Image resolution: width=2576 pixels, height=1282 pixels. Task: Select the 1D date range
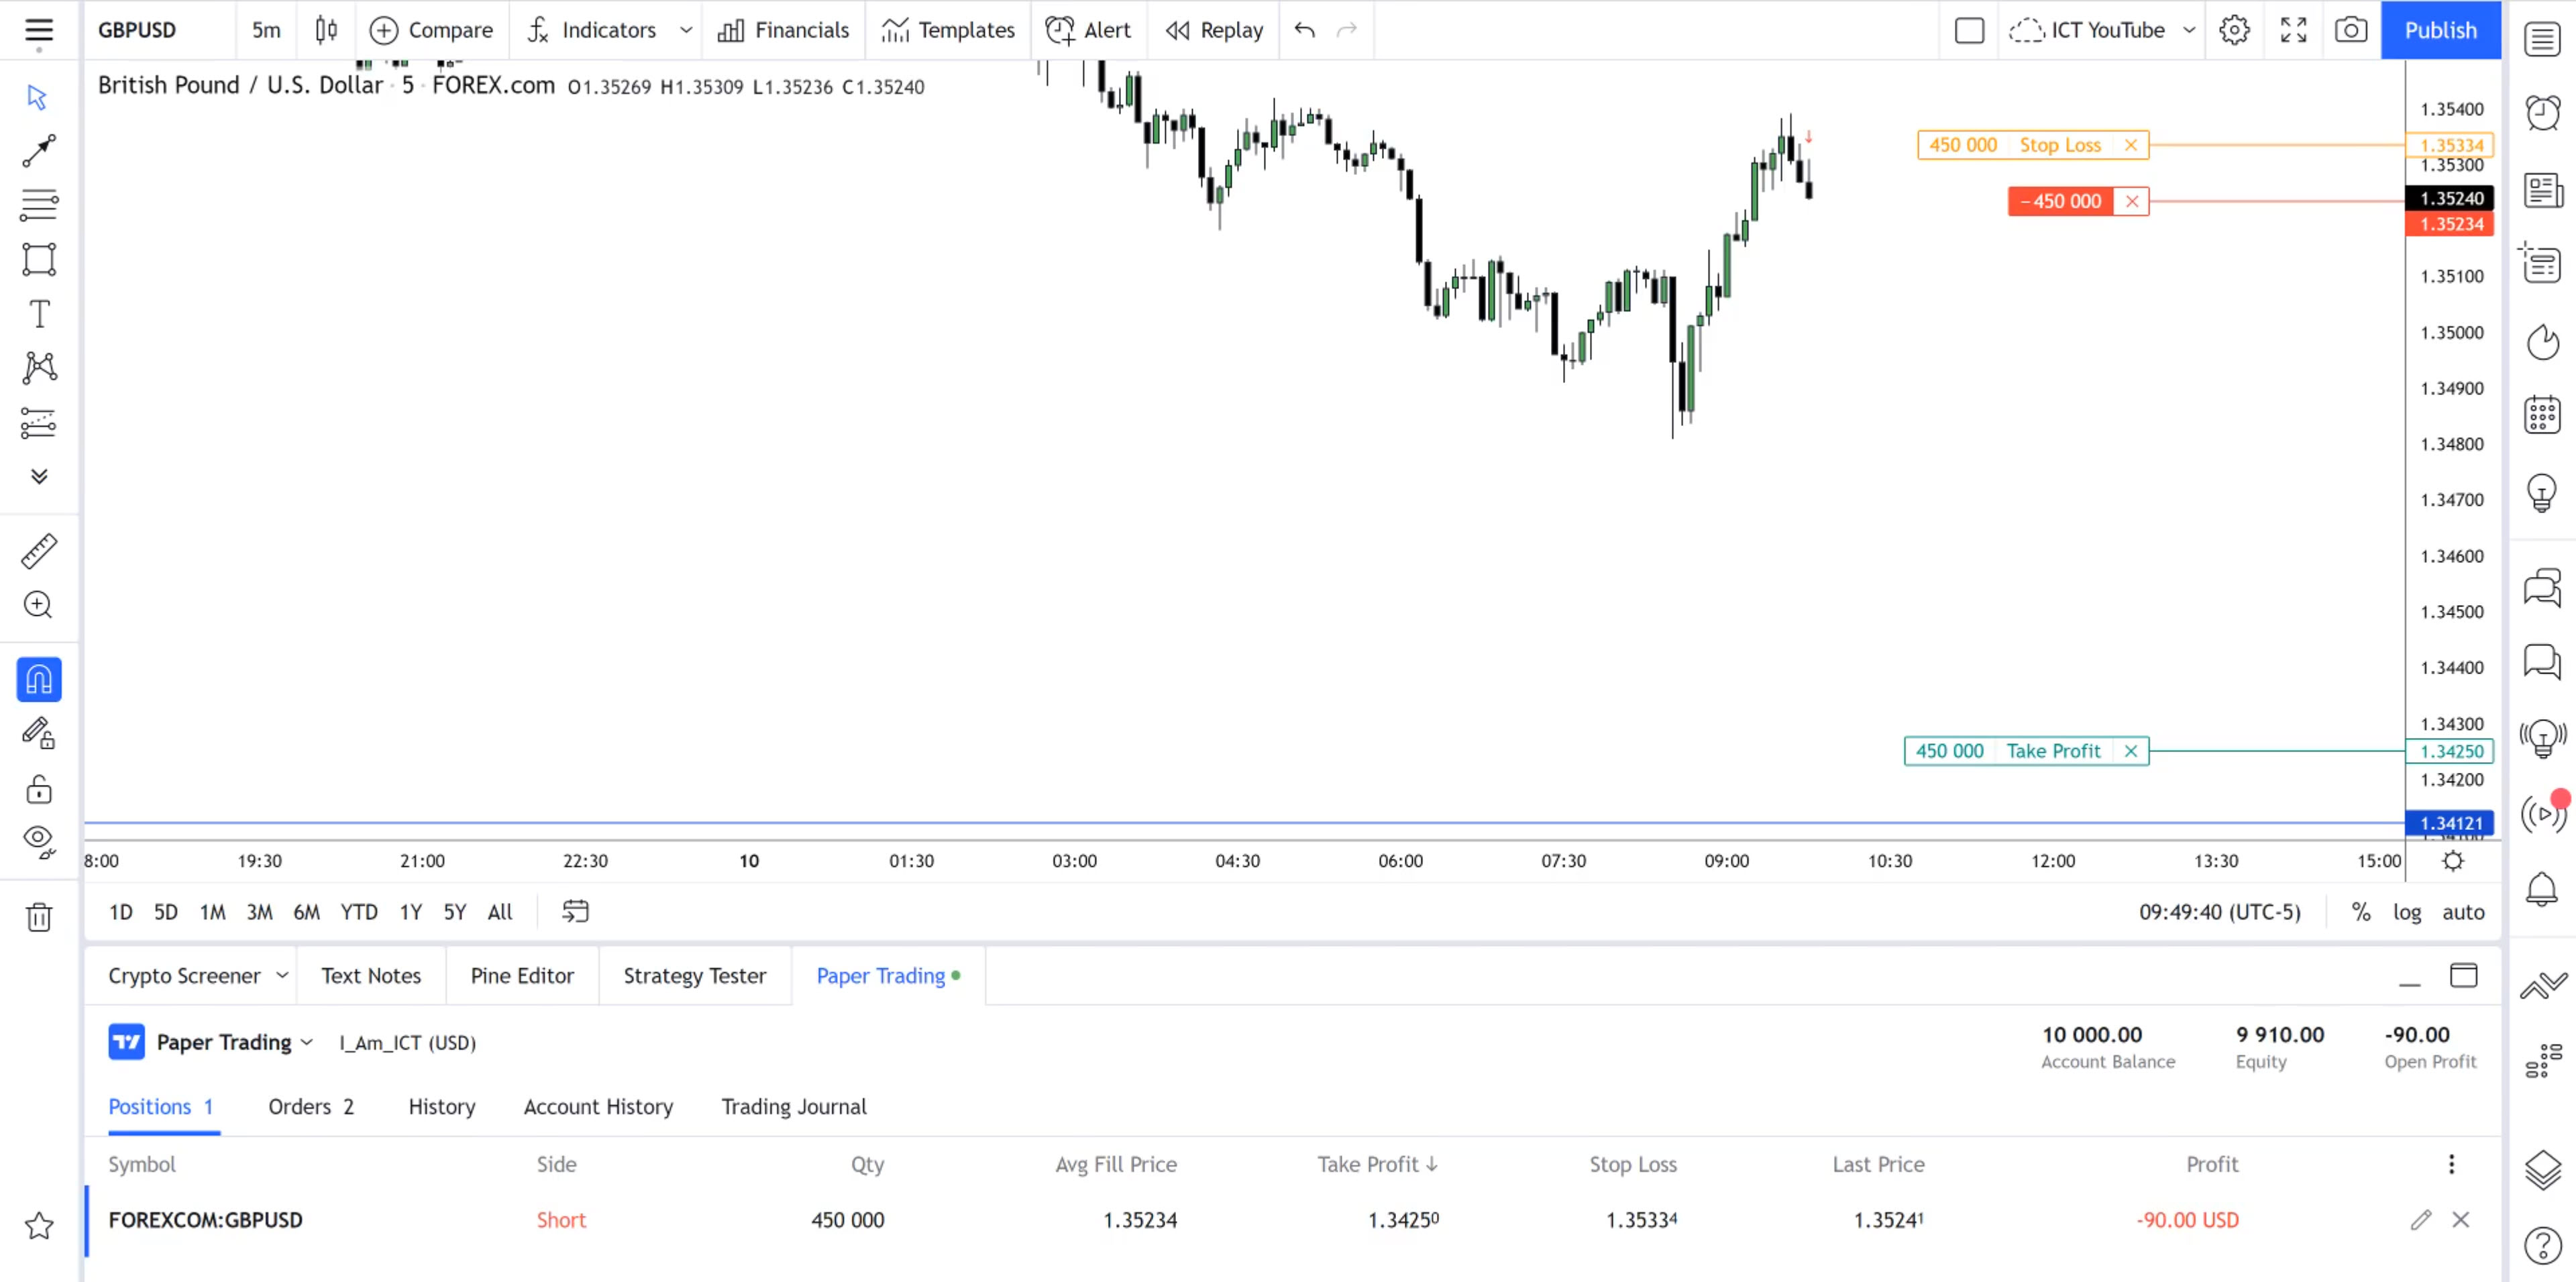coord(121,912)
